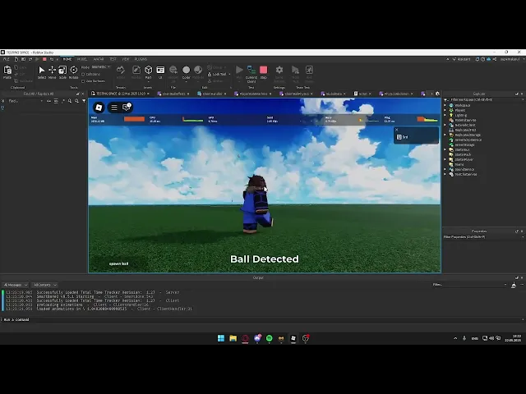This screenshot has height=394, width=526.
Task: Open the Toolbox icon
Action: coord(136,70)
